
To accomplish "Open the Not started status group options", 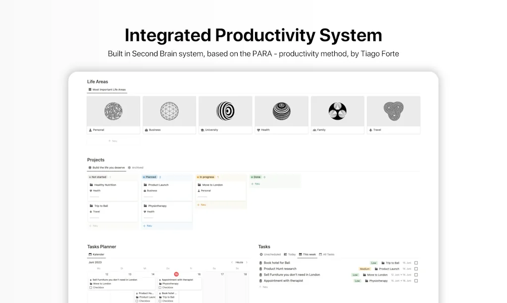I will (x=98, y=177).
